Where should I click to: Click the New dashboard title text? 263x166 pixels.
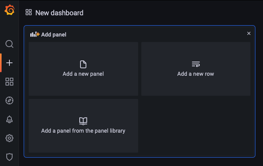[x=59, y=13]
